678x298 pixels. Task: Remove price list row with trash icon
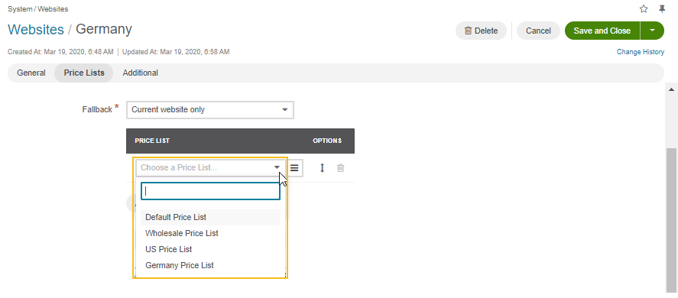tap(340, 168)
